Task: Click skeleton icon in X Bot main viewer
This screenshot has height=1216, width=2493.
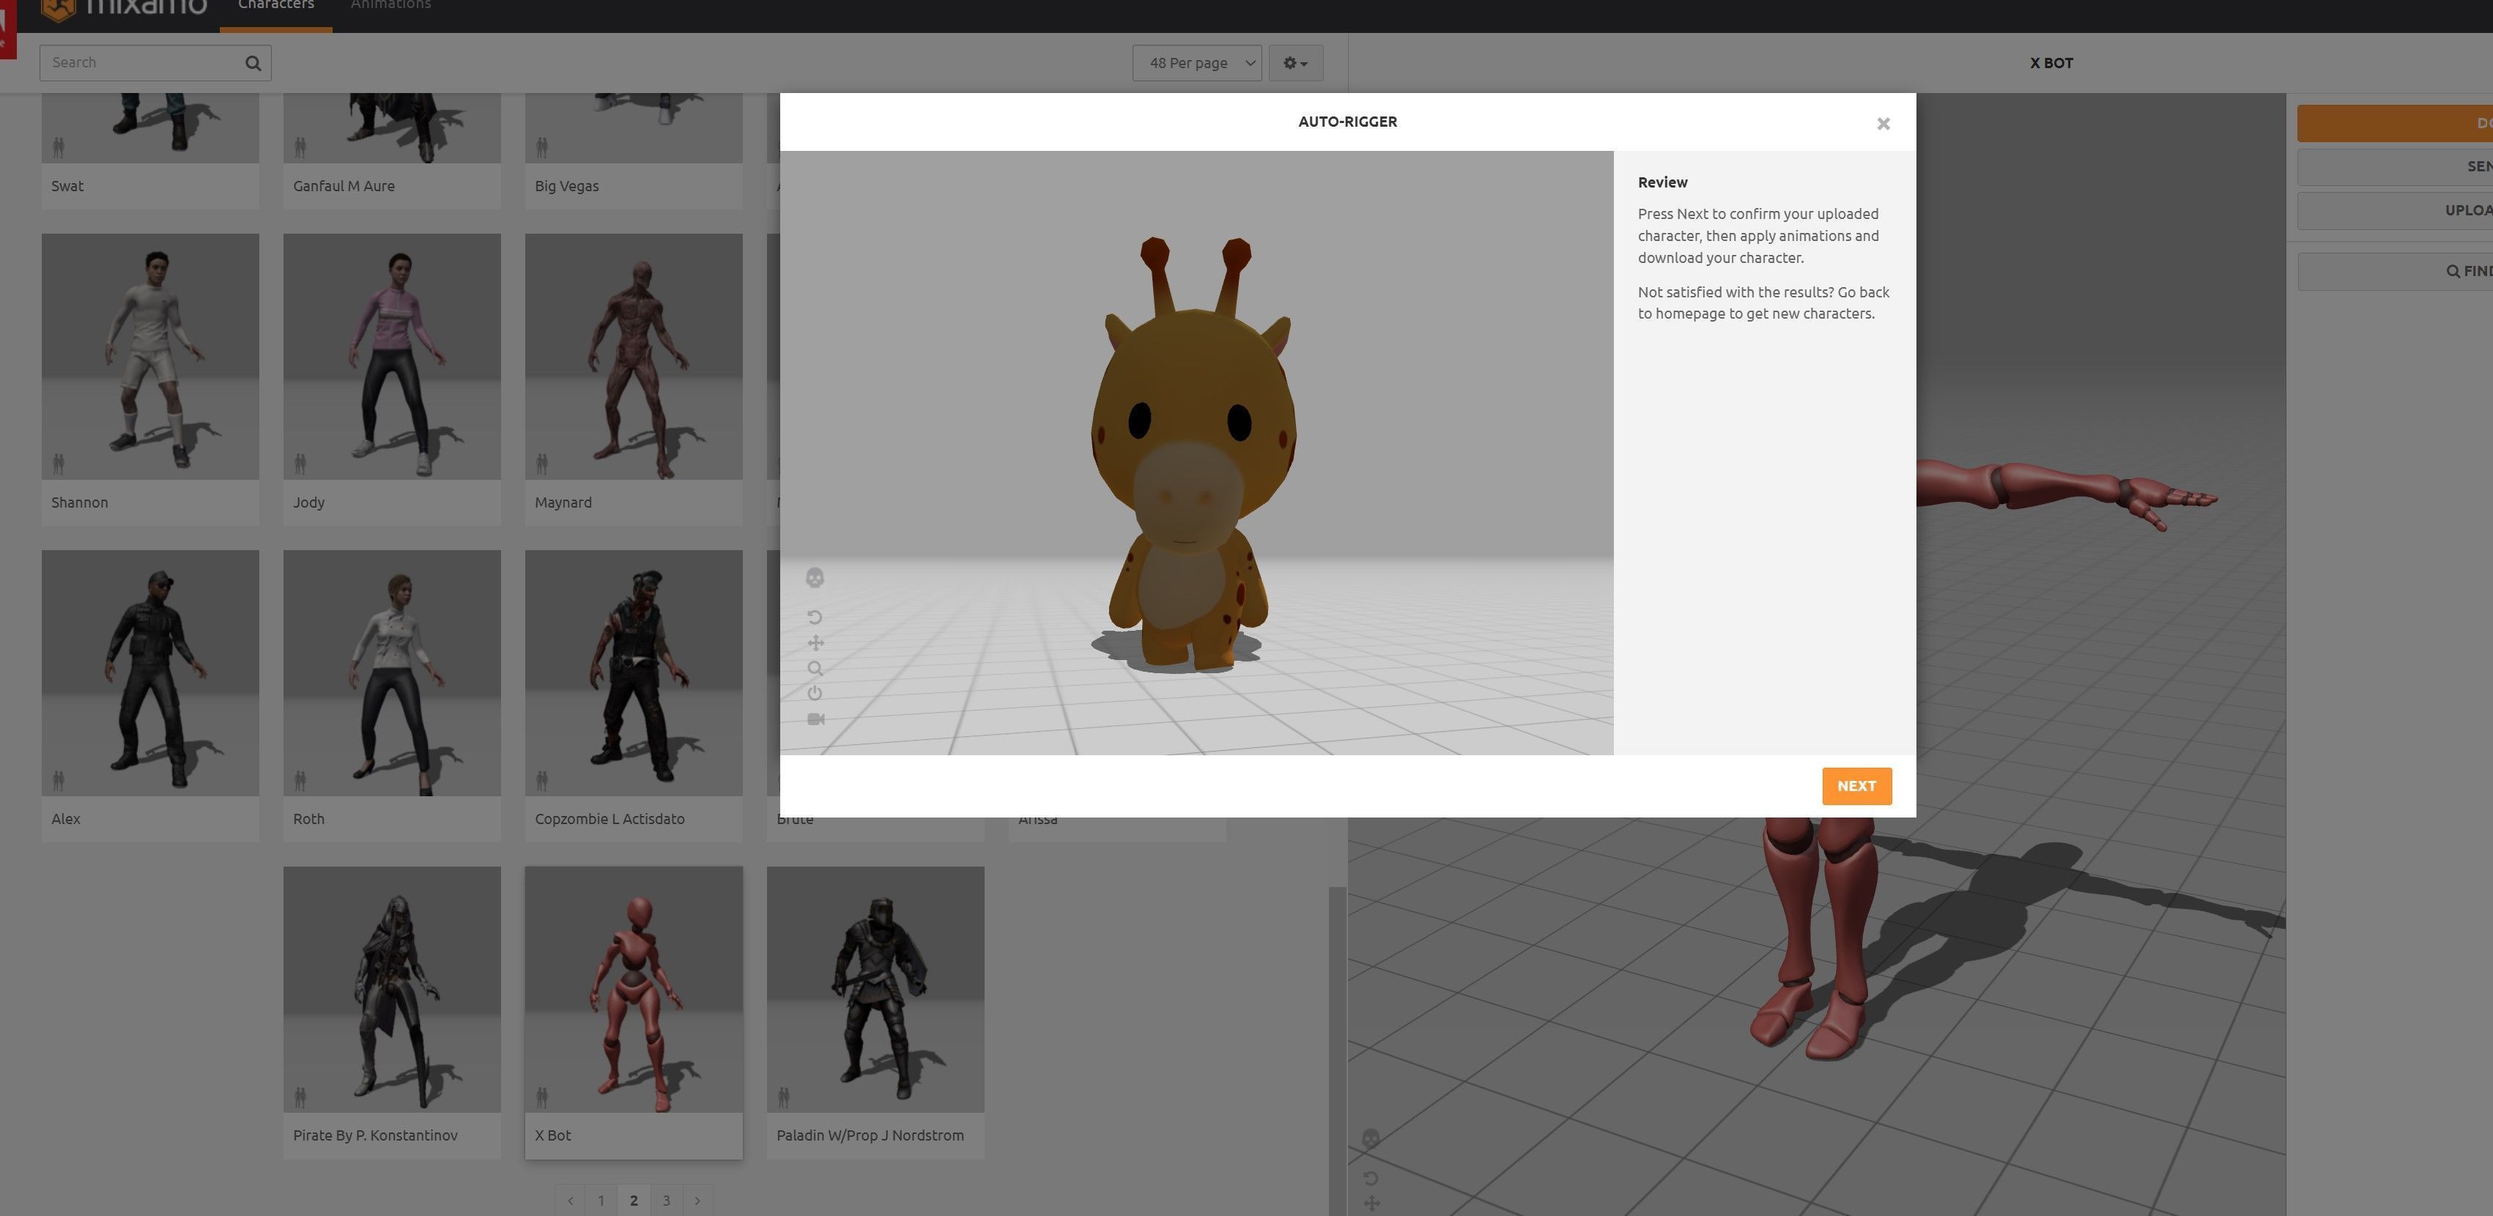Action: [x=1371, y=1138]
